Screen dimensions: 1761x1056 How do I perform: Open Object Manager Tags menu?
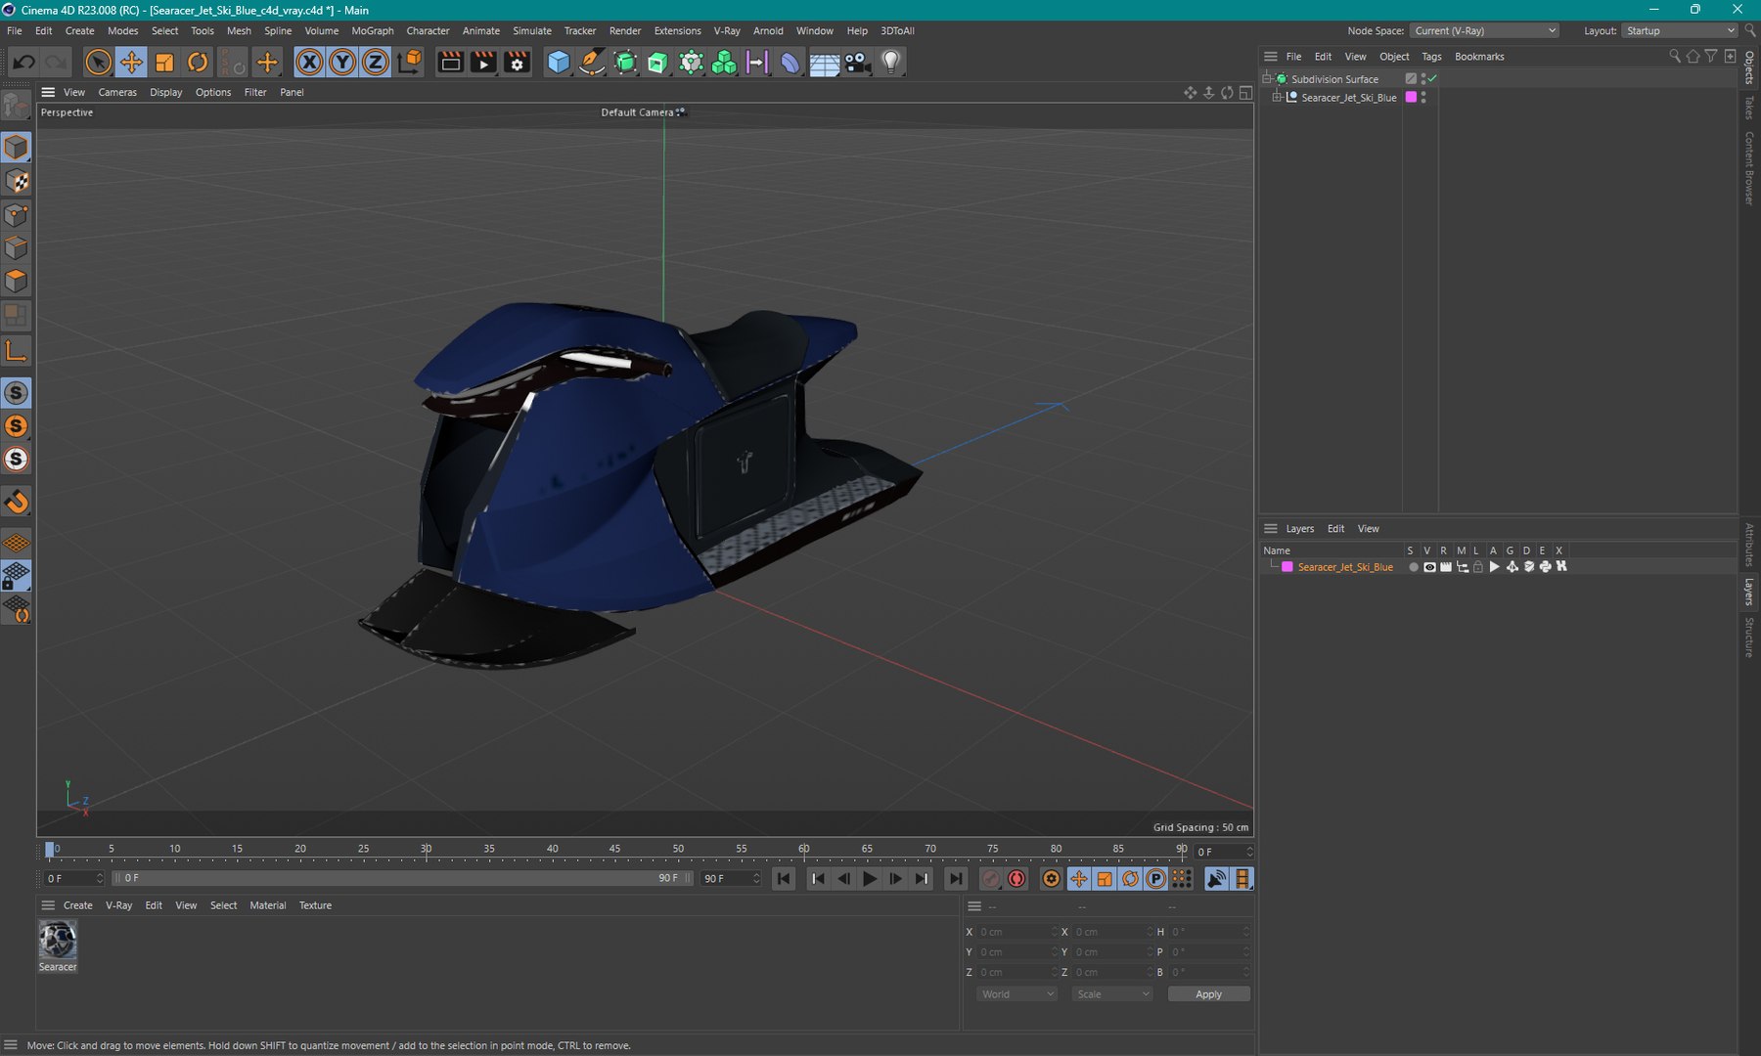(1431, 57)
